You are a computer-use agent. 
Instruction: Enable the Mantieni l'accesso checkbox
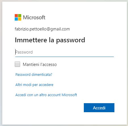point(17,64)
